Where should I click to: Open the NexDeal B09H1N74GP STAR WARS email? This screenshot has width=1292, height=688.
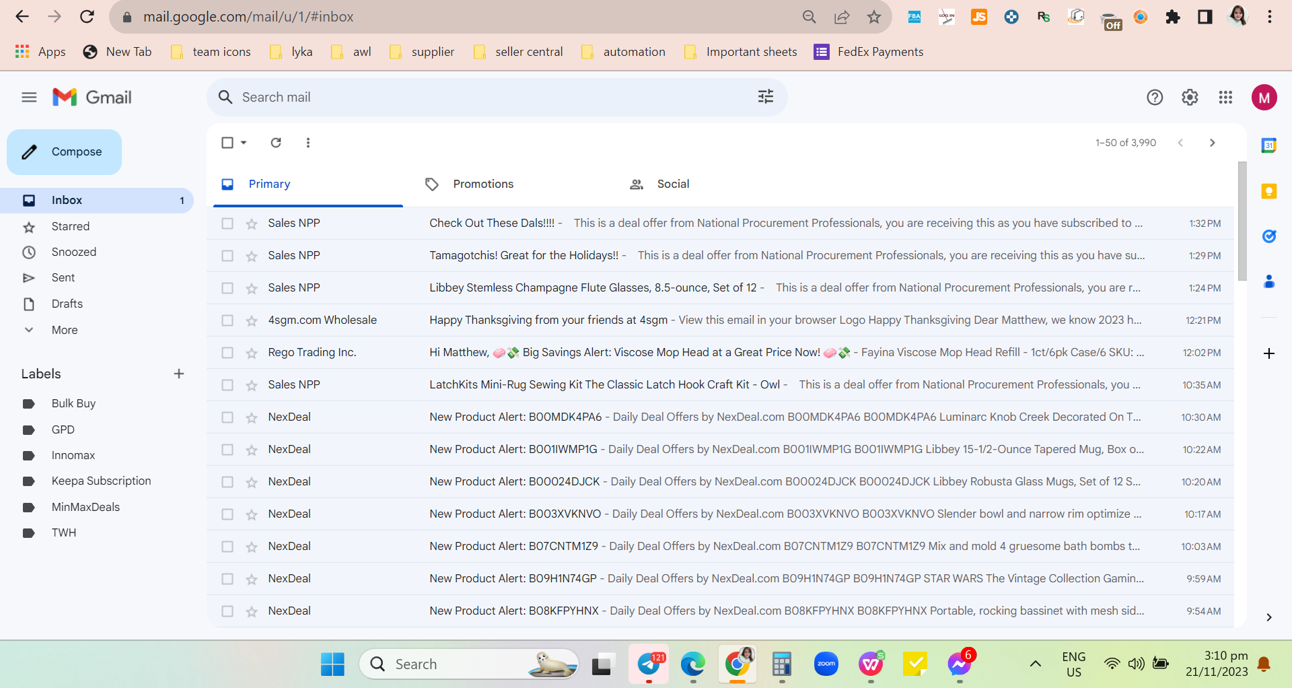point(720,579)
